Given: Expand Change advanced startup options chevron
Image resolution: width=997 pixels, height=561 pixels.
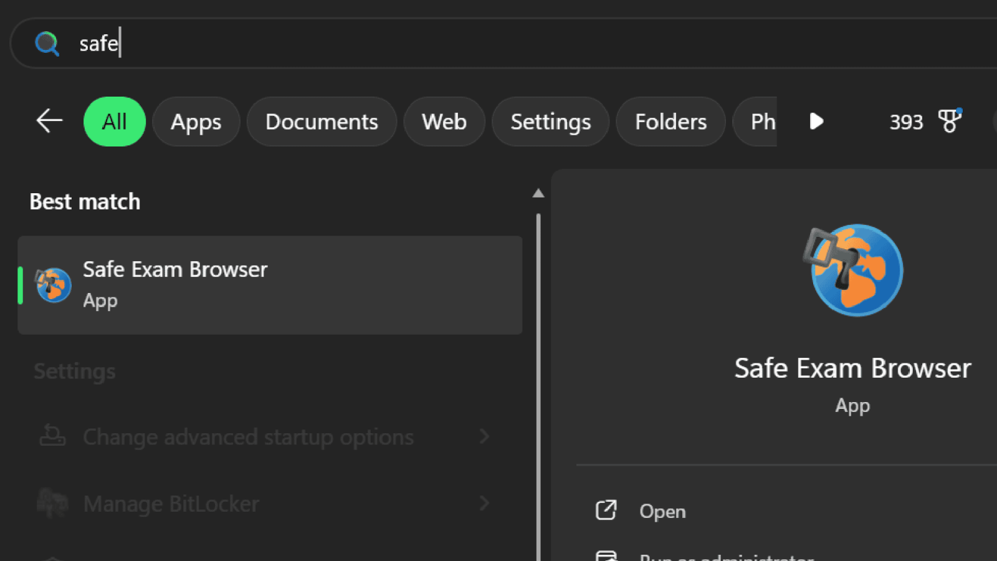Looking at the screenshot, I should tap(484, 436).
